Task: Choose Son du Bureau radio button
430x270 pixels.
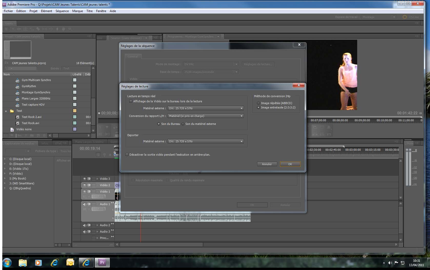Action: (159, 124)
